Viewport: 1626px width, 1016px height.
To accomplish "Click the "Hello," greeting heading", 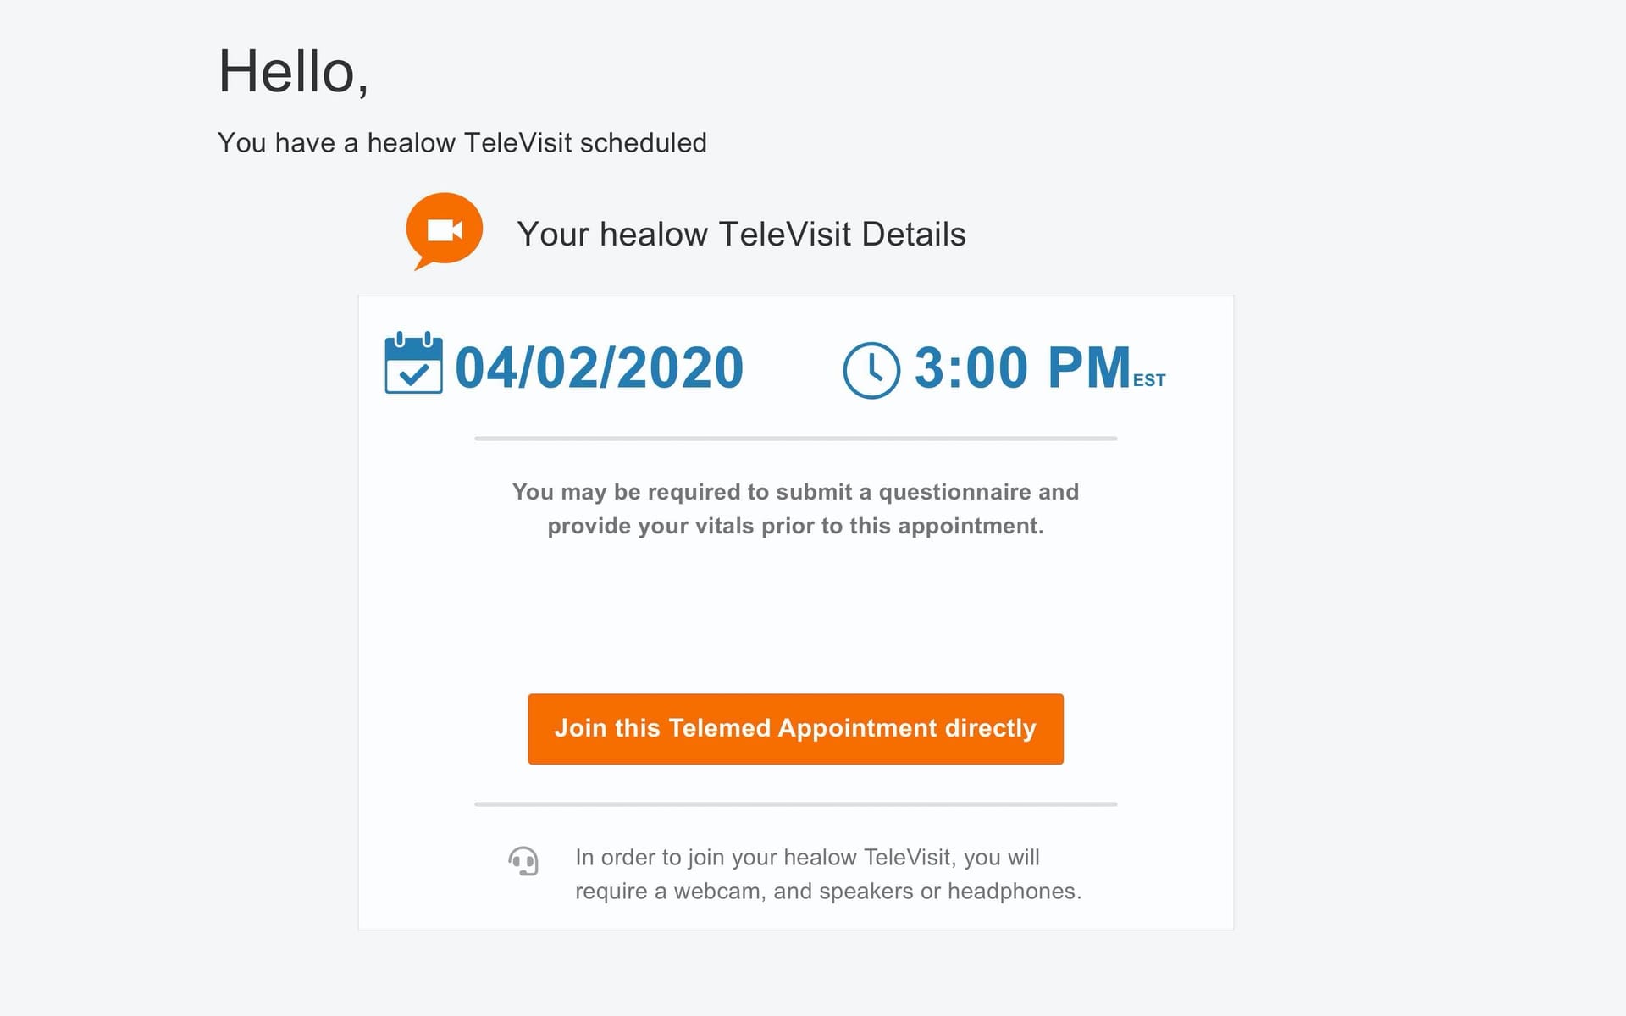I will [x=293, y=72].
